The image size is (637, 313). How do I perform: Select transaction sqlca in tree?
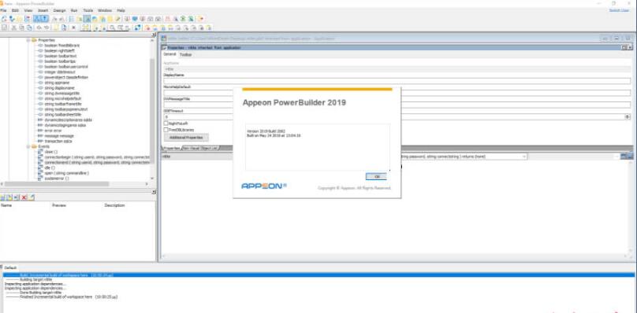coord(58,141)
